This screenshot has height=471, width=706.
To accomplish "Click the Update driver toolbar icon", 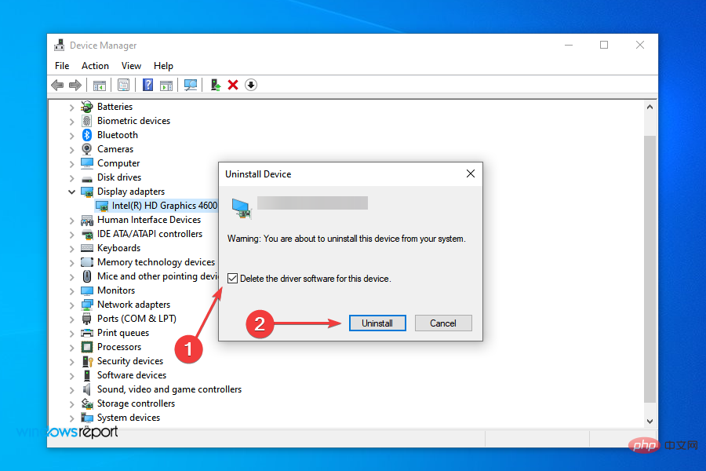I will click(215, 85).
